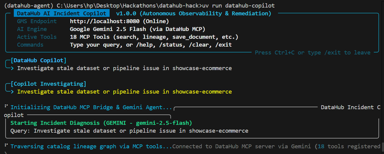The width and height of the screenshot is (384, 154).
Task: Click the 'Type your query, or /help' line
Action: (151, 45)
